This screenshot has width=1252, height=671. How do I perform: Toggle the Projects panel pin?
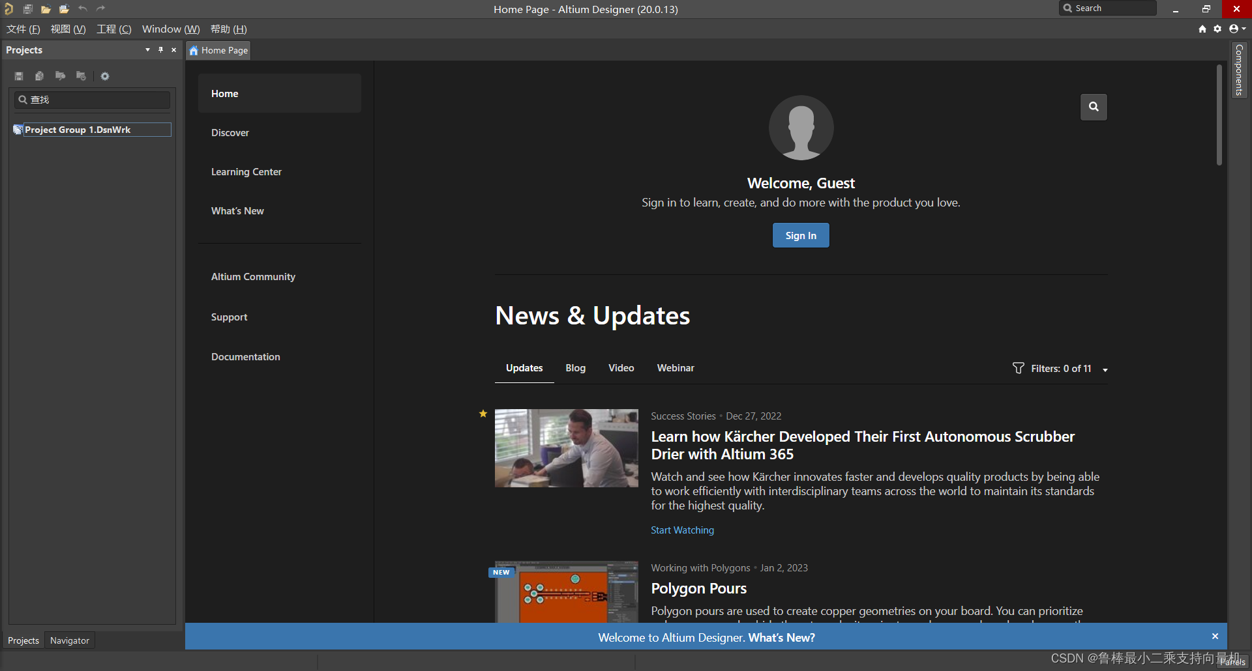click(160, 50)
